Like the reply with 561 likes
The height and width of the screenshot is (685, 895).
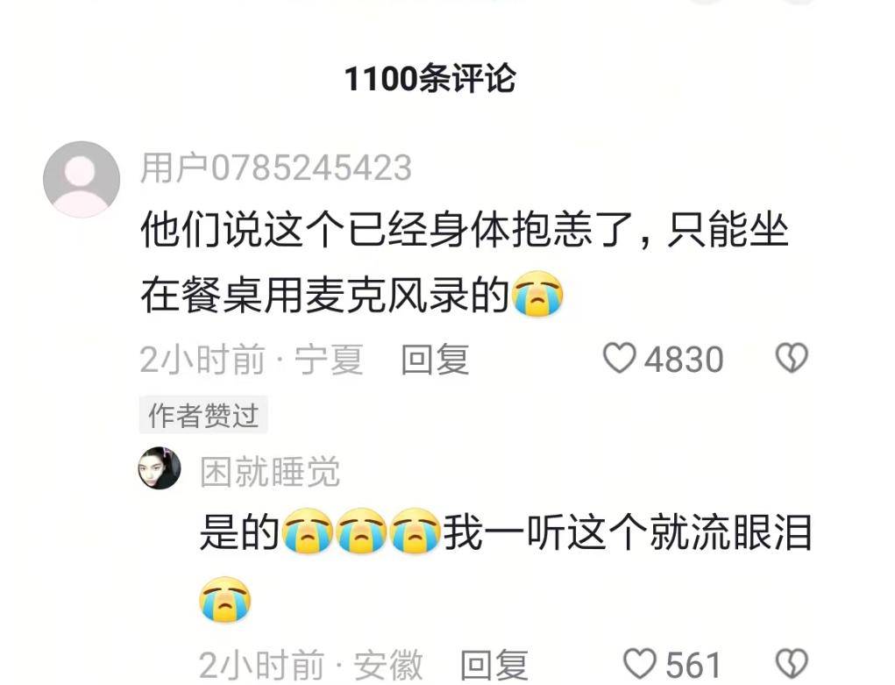[x=639, y=663]
